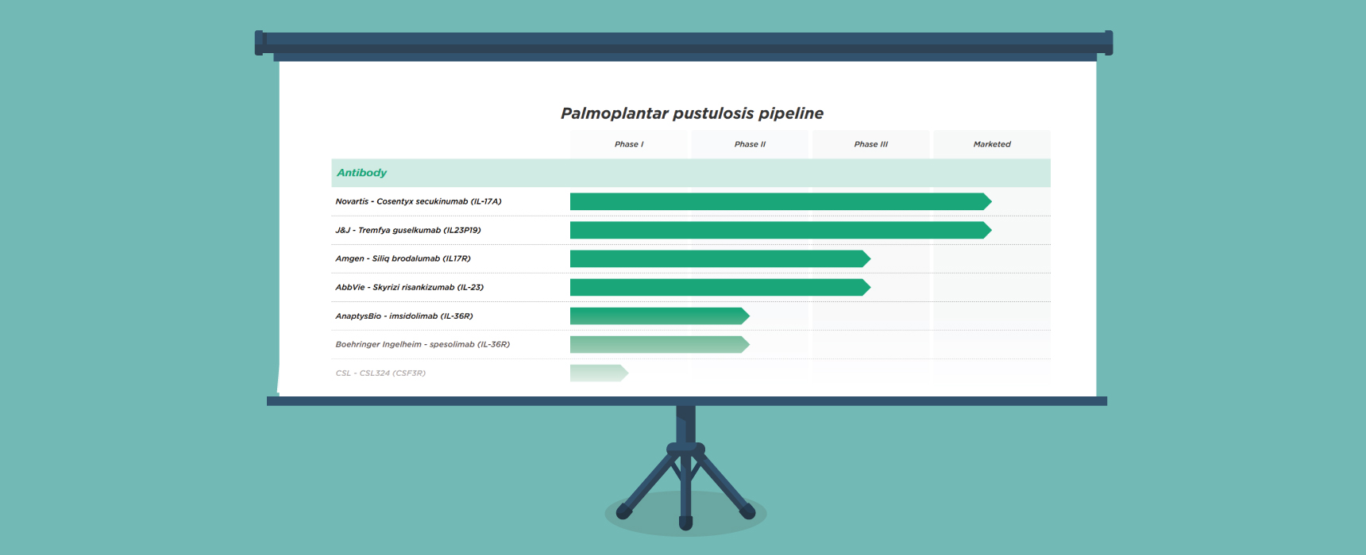
Task: Click the Palmoplantar pustulosis pipeline title
Action: click(x=692, y=113)
